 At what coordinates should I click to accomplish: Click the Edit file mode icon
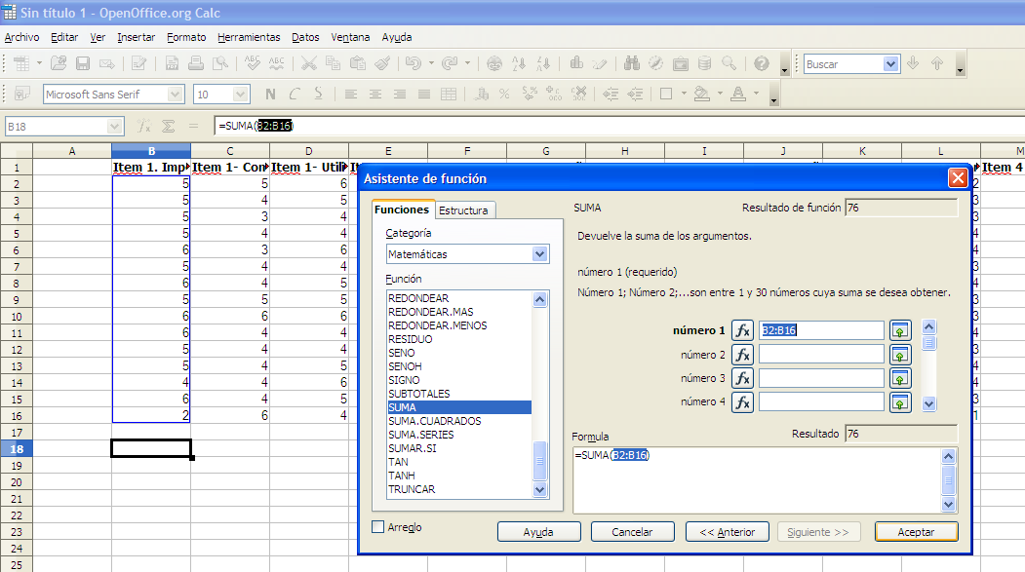coord(138,63)
